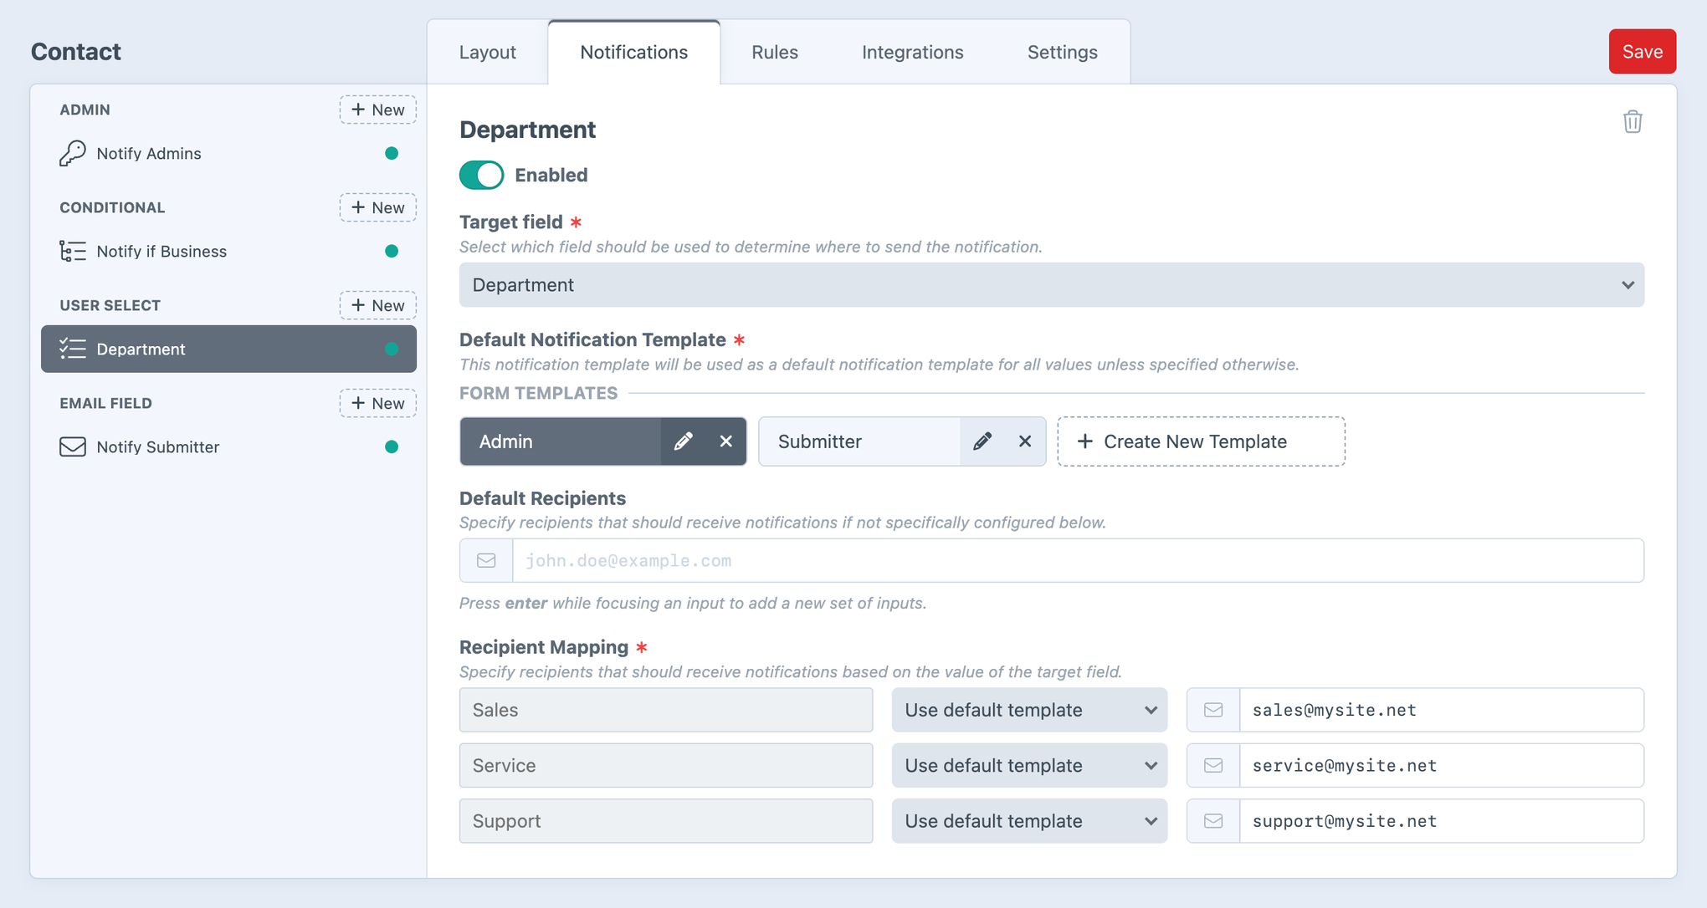Open the Target field Department dropdown

pyautogui.click(x=1050, y=284)
